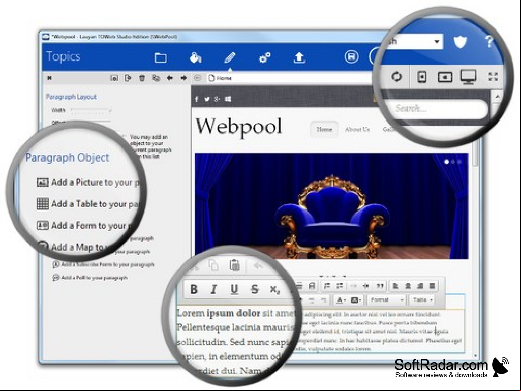Apply Bold formatting

[194, 289]
